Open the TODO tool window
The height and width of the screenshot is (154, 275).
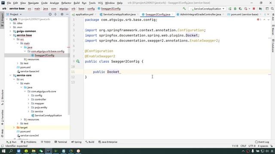click(x=46, y=142)
